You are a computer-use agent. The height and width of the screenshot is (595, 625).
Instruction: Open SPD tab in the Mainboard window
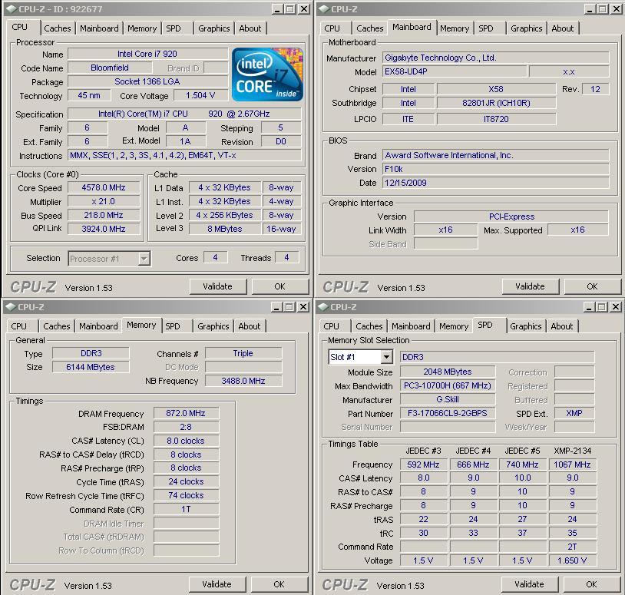point(486,28)
